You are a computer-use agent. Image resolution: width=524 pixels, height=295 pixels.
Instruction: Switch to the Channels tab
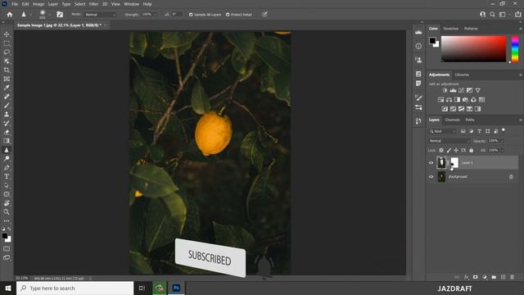pyautogui.click(x=453, y=120)
